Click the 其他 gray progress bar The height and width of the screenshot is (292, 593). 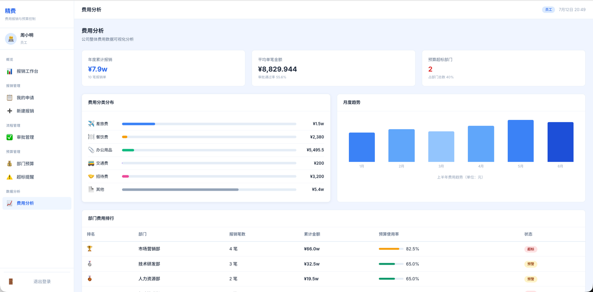tap(180, 190)
